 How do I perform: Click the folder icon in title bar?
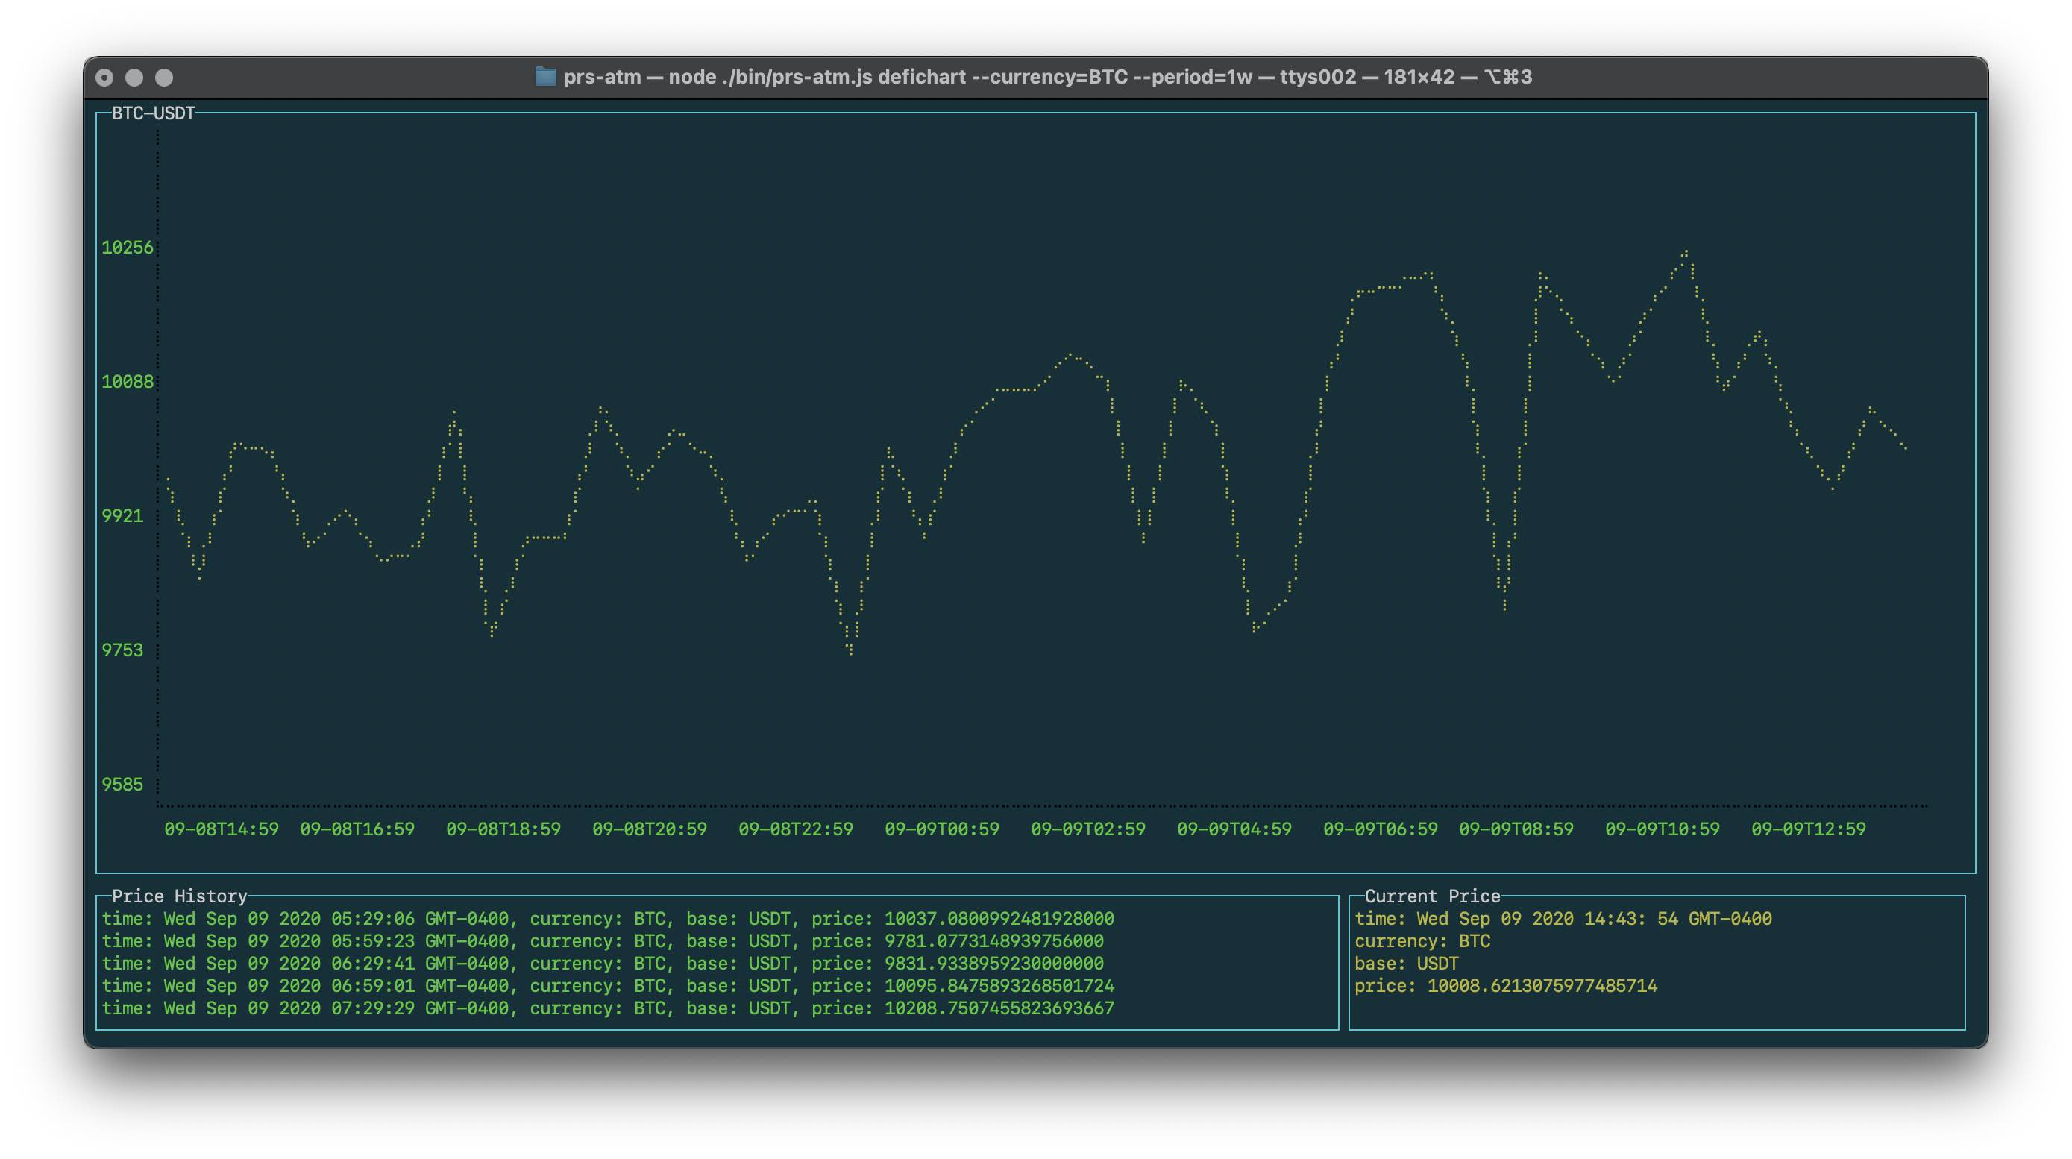tap(545, 76)
